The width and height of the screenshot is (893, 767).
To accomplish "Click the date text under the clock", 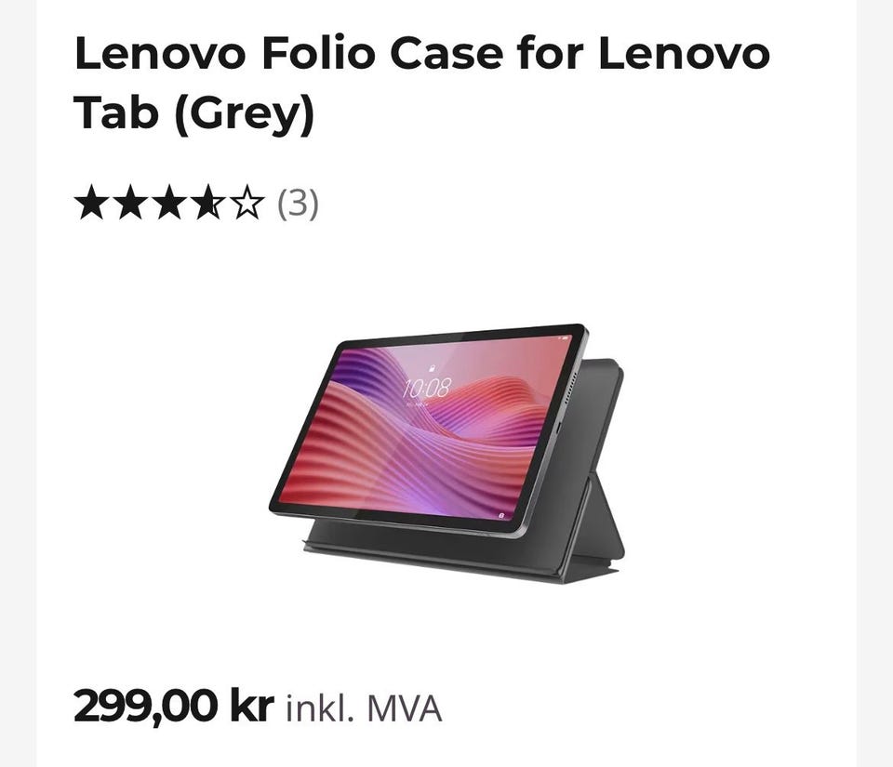I will (417, 404).
